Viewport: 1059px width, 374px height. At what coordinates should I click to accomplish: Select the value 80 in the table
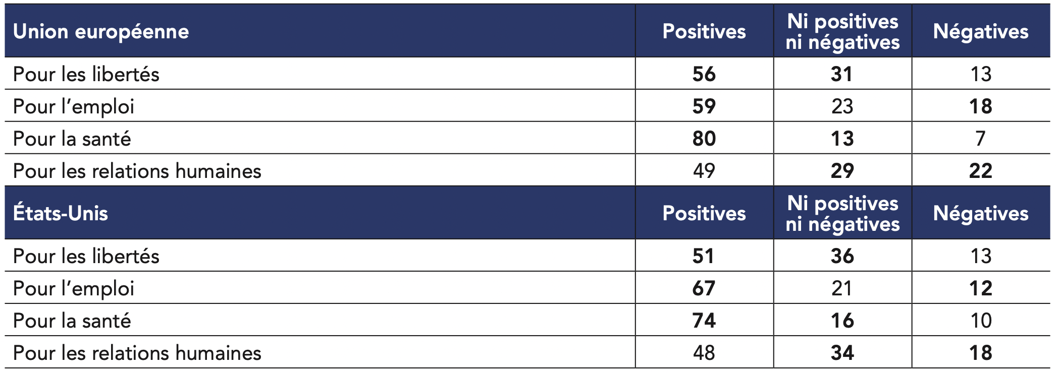pos(704,139)
